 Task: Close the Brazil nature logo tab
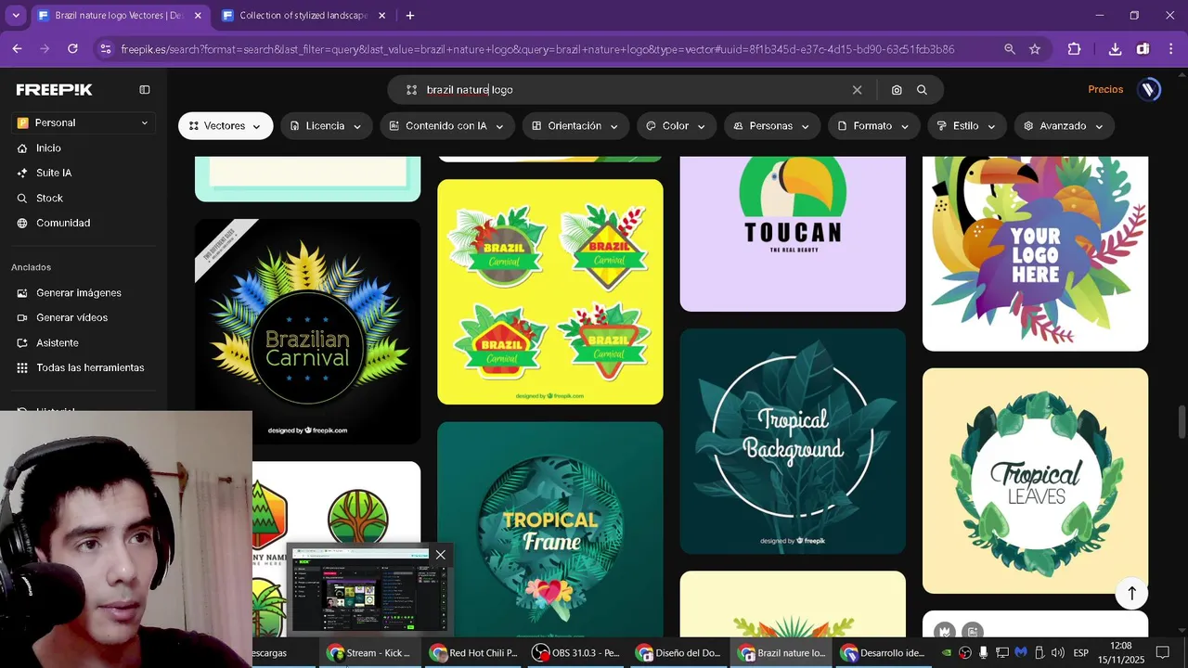click(x=198, y=16)
